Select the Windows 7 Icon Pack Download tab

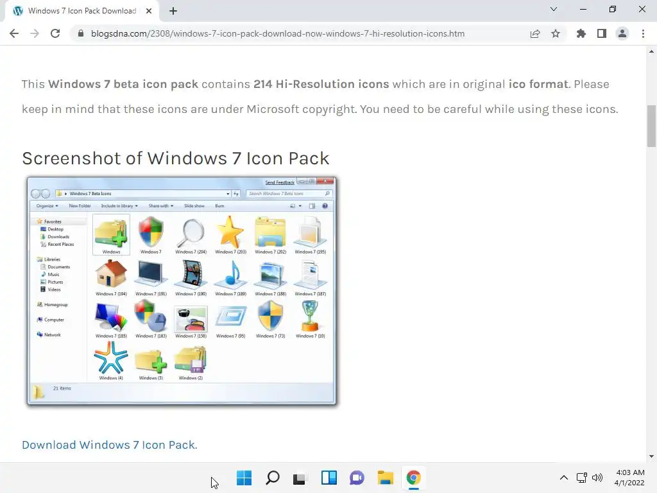pyautogui.click(x=81, y=11)
